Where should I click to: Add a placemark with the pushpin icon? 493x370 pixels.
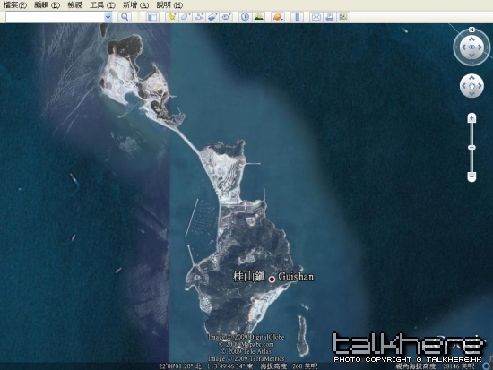click(172, 17)
